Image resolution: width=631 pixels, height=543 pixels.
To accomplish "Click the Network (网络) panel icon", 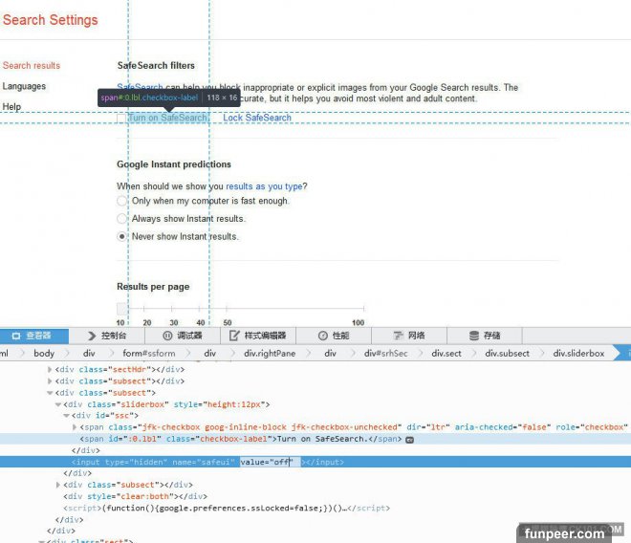I will [395, 336].
